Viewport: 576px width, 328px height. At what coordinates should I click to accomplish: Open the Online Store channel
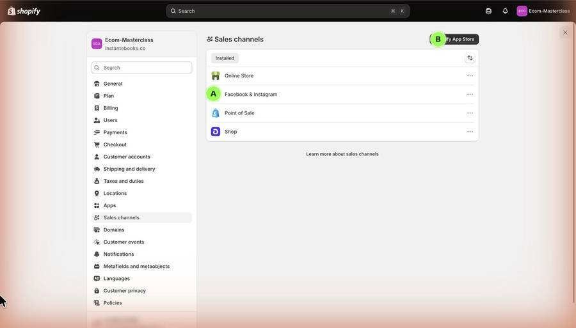click(x=342, y=75)
